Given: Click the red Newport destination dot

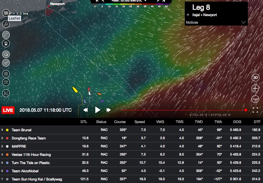Looking at the screenshot, I should pos(48,6).
